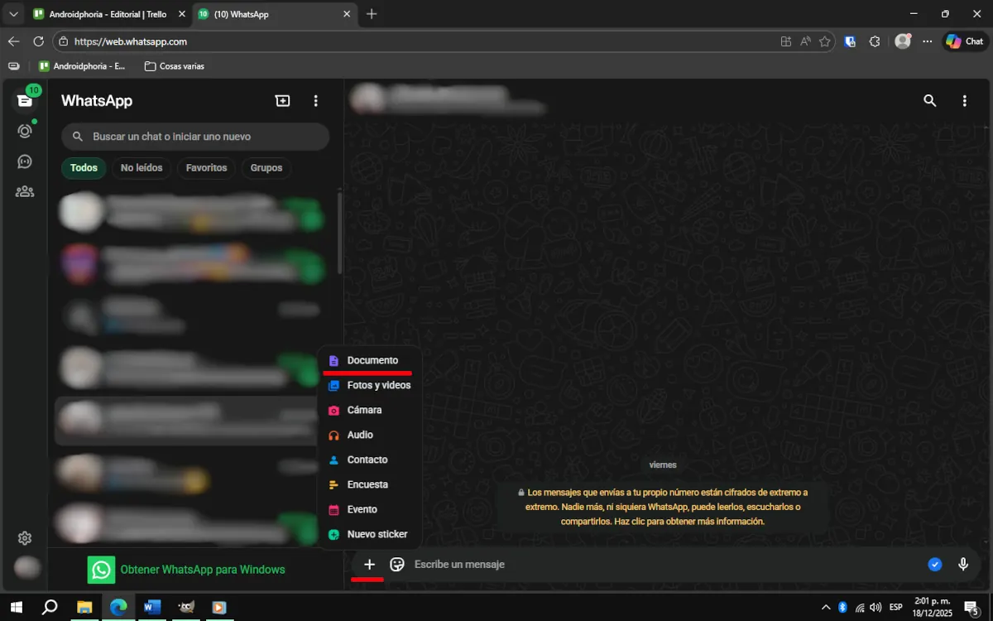Show only Grupos chats
Viewport: 993px width, 621px height.
click(x=266, y=167)
